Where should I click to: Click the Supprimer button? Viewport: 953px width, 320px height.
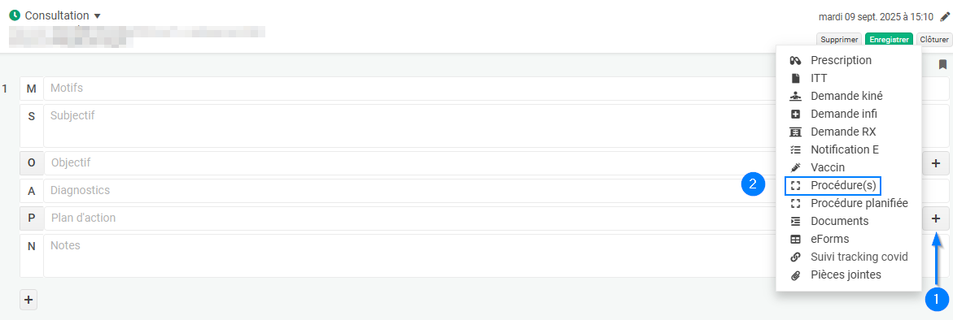839,40
